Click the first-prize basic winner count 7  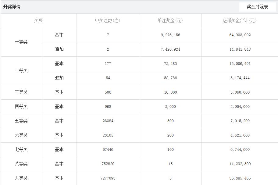tap(108, 35)
